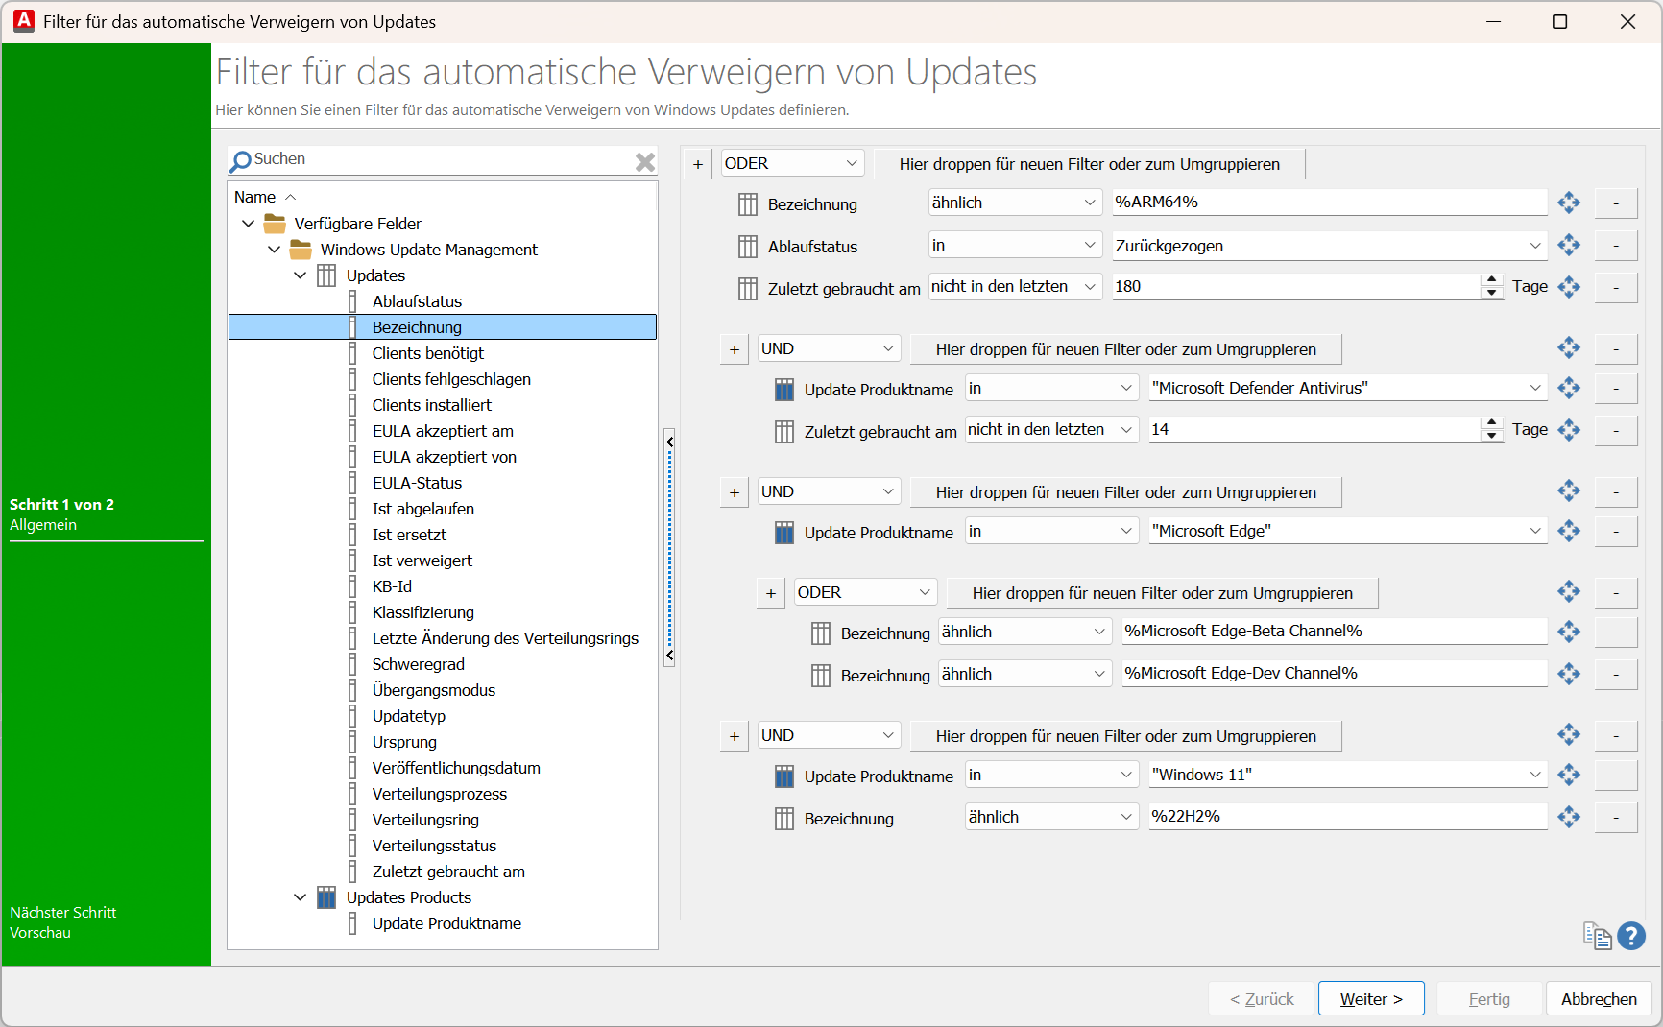This screenshot has height=1027, width=1663.
Task: Click the move arrows next to the %22H2% filter
Action: pyautogui.click(x=1569, y=817)
